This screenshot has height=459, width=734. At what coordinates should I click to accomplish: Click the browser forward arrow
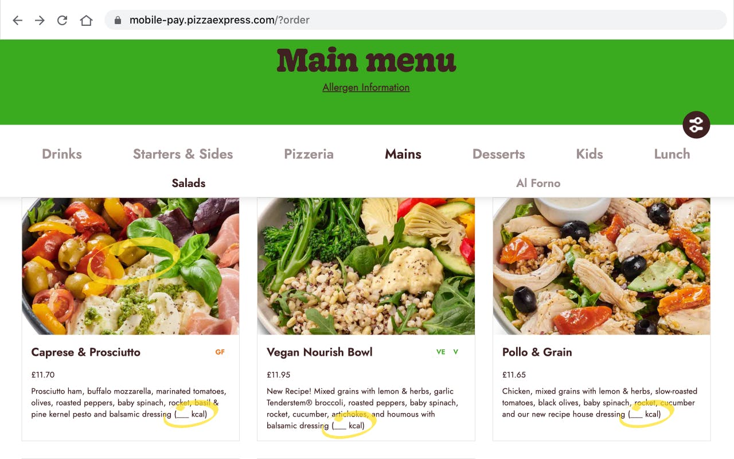[x=40, y=20]
